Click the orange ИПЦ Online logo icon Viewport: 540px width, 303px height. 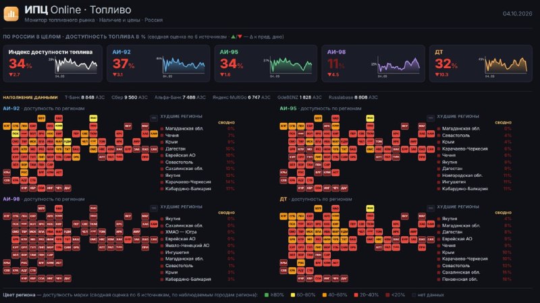click(11, 13)
